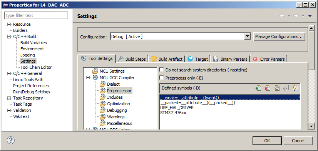Expand the Resource tree node
The width and height of the screenshot is (318, 151).
9,24
